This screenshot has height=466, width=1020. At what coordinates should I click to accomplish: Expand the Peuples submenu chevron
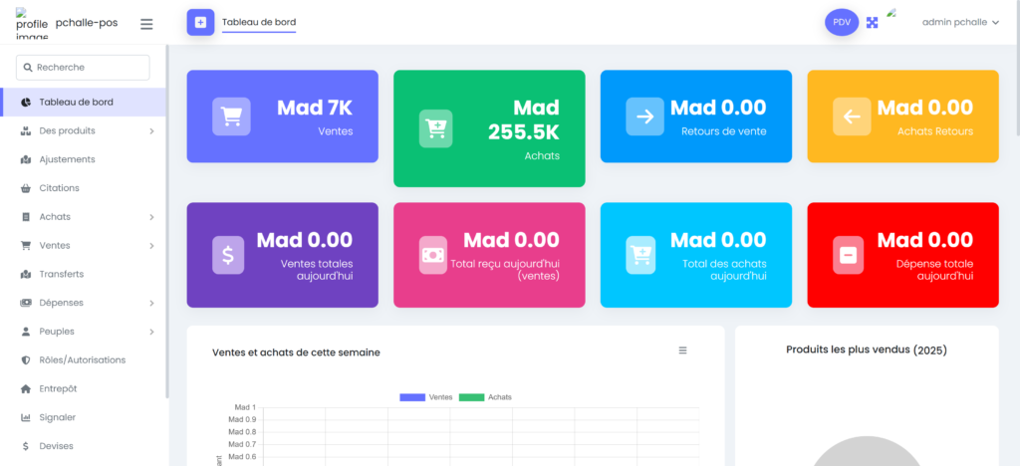151,332
